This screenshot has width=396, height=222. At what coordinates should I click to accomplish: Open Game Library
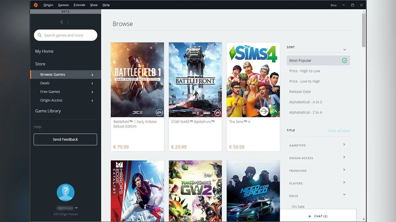point(48,111)
